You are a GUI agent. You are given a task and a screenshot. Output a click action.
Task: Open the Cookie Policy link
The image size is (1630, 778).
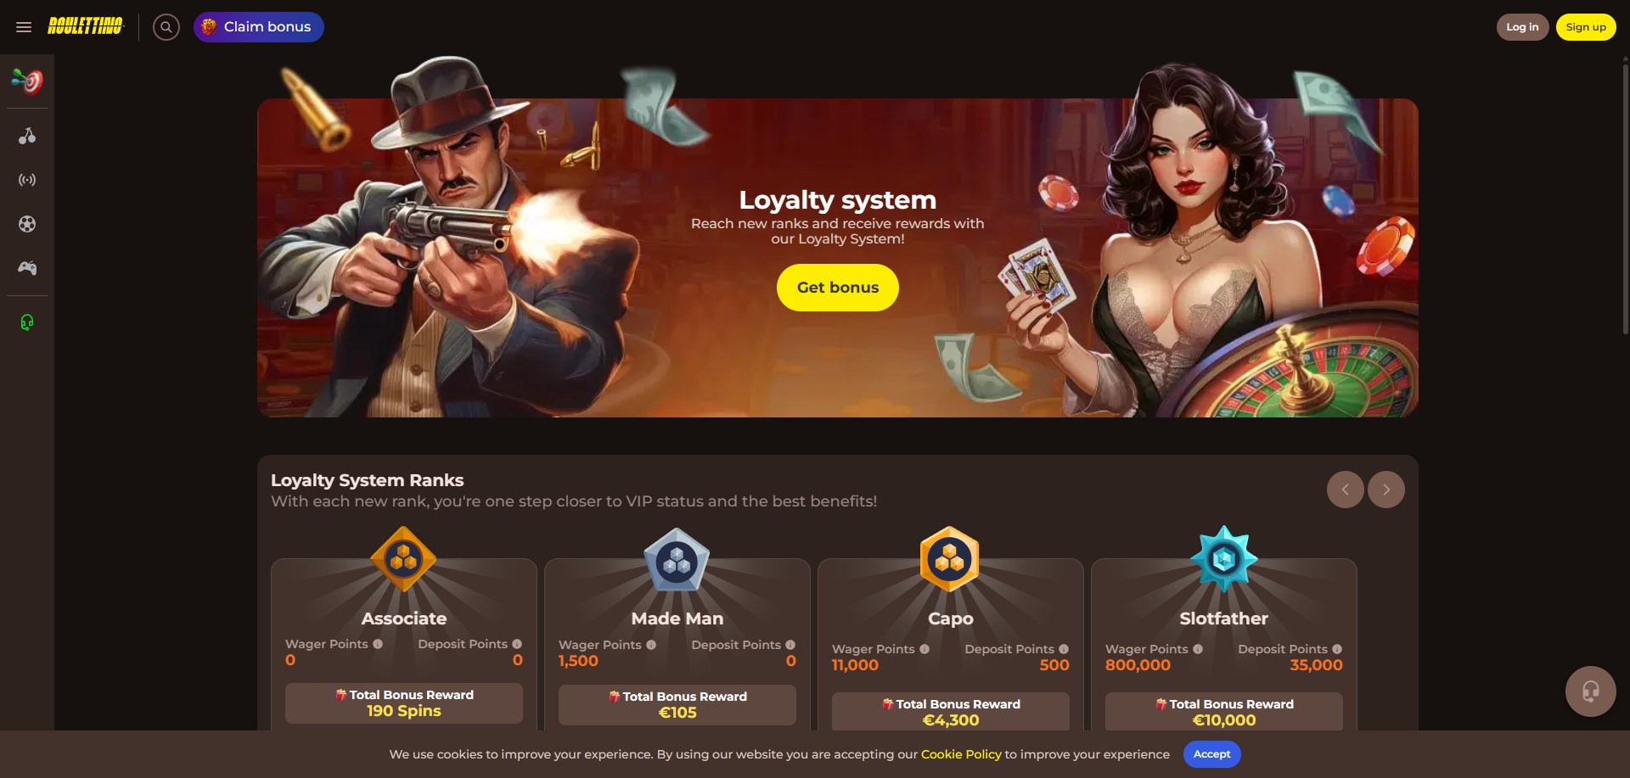tap(961, 754)
